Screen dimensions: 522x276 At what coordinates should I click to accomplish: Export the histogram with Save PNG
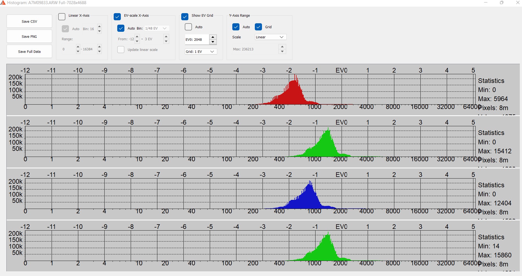coord(29,36)
